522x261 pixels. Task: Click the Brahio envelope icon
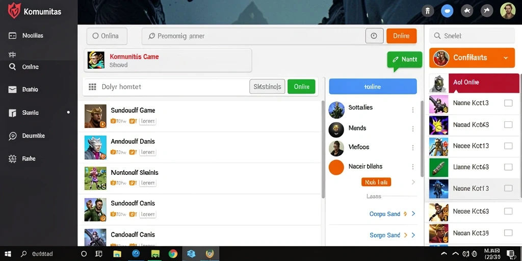click(12, 90)
